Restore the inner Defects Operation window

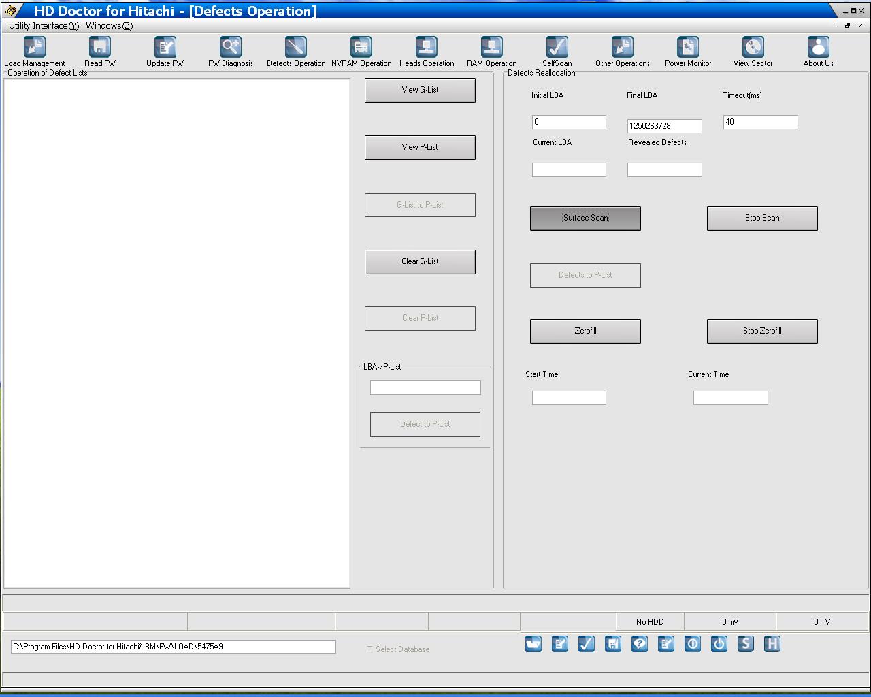[847, 26]
